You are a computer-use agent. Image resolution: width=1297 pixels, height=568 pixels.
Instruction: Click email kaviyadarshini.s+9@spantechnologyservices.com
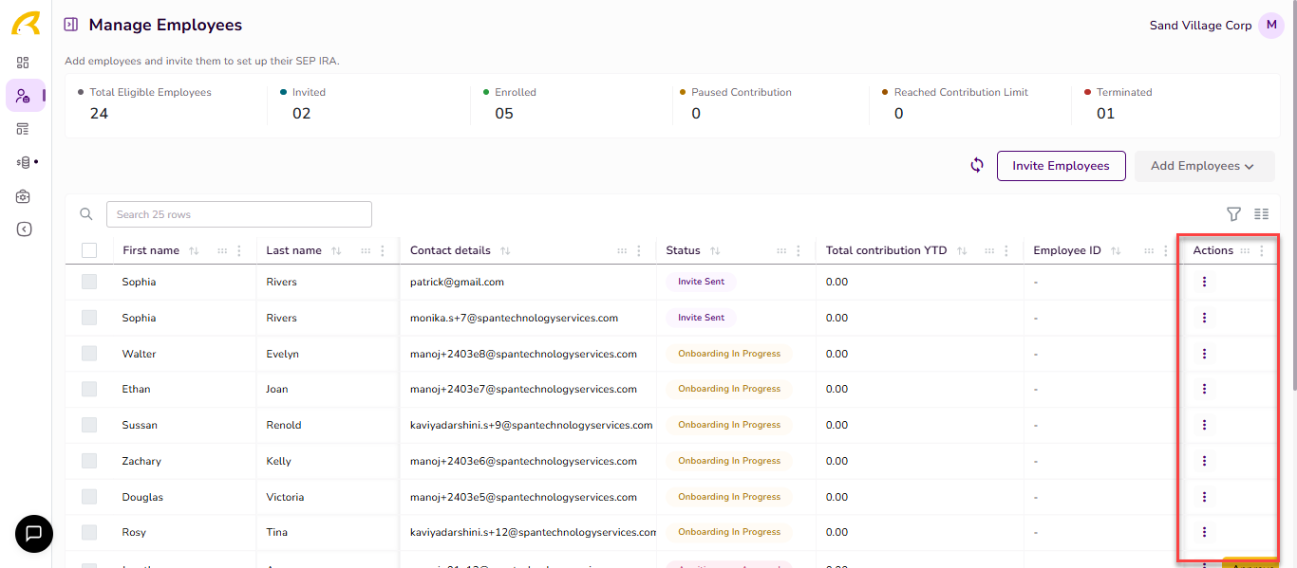[x=532, y=425]
